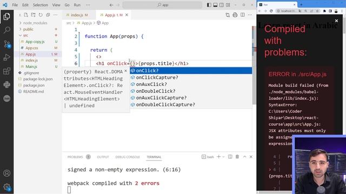Image resolution: width=346 pixels, height=194 pixels.
Task: Select onAuxClick? suggestion
Action: pyautogui.click(x=191, y=84)
